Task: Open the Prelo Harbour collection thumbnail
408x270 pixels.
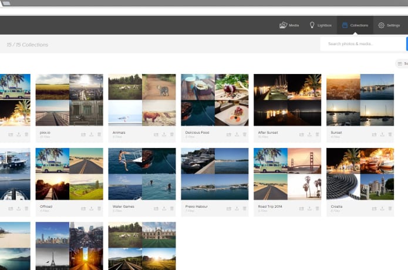Action: [x=215, y=174]
